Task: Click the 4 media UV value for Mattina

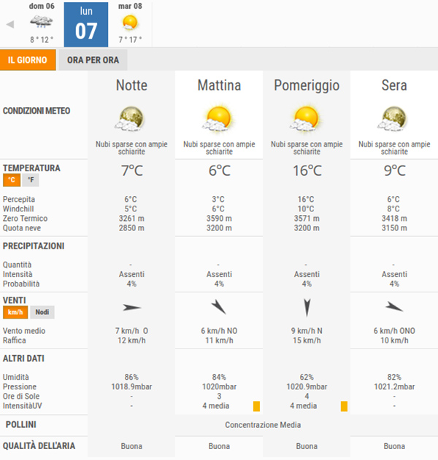Action: click(x=216, y=406)
